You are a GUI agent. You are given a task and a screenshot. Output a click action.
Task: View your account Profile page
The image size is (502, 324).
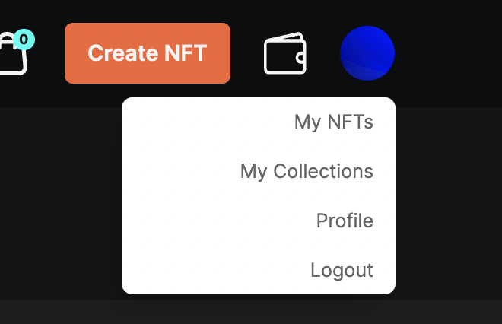coord(345,221)
